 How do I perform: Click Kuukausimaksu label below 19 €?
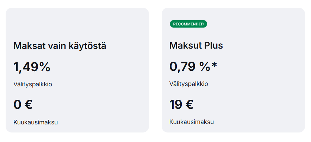click(x=191, y=123)
